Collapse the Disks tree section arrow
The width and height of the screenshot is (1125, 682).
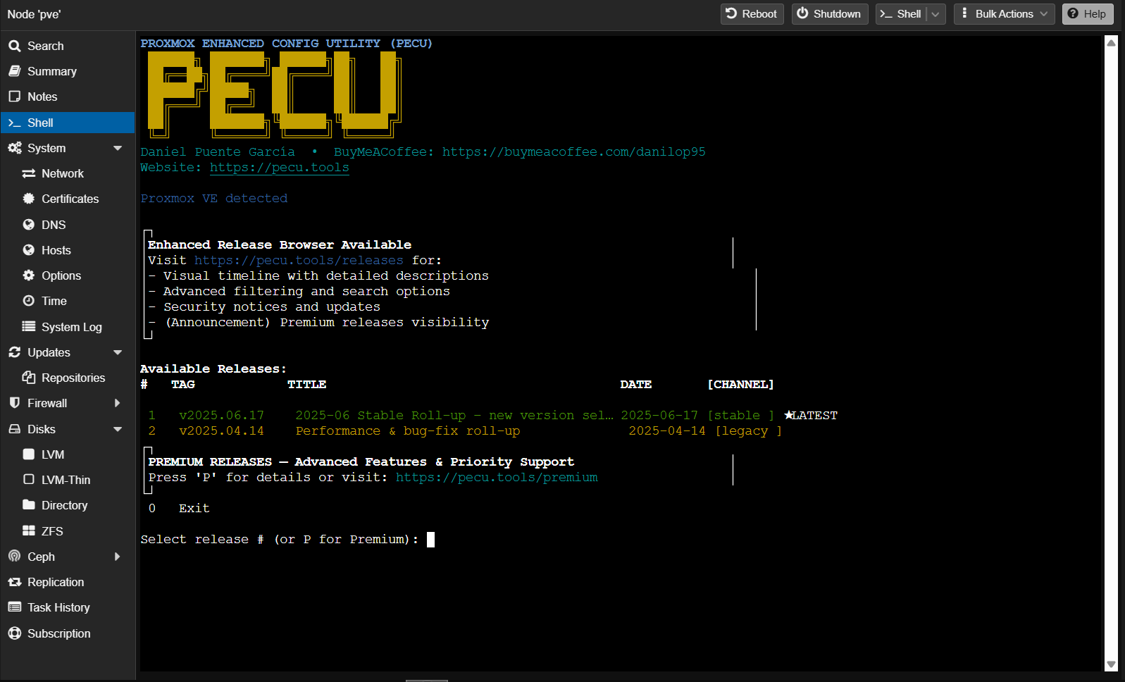[x=118, y=429]
